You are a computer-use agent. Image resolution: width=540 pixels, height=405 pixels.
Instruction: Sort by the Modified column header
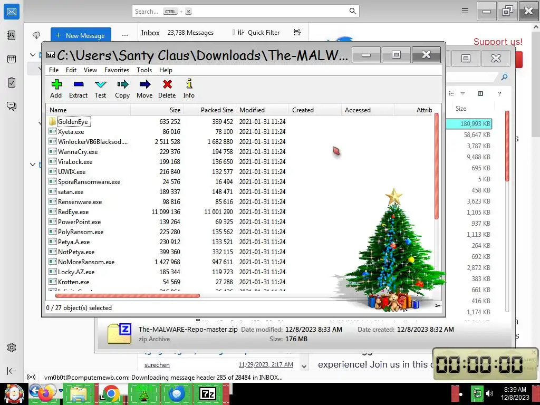tap(263, 110)
